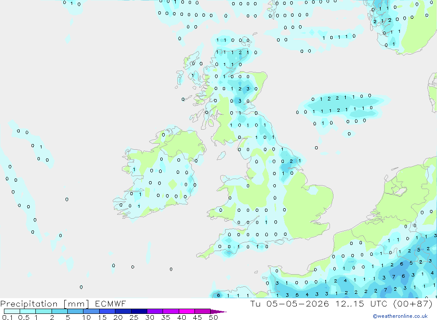Click the legend swatch between 45 and 50
This screenshot has width=437, height=320.
pyautogui.click(x=203, y=311)
